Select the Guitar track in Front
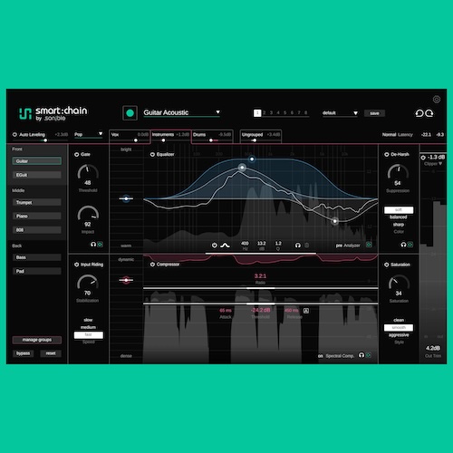This screenshot has height=453, width=453. (x=37, y=161)
